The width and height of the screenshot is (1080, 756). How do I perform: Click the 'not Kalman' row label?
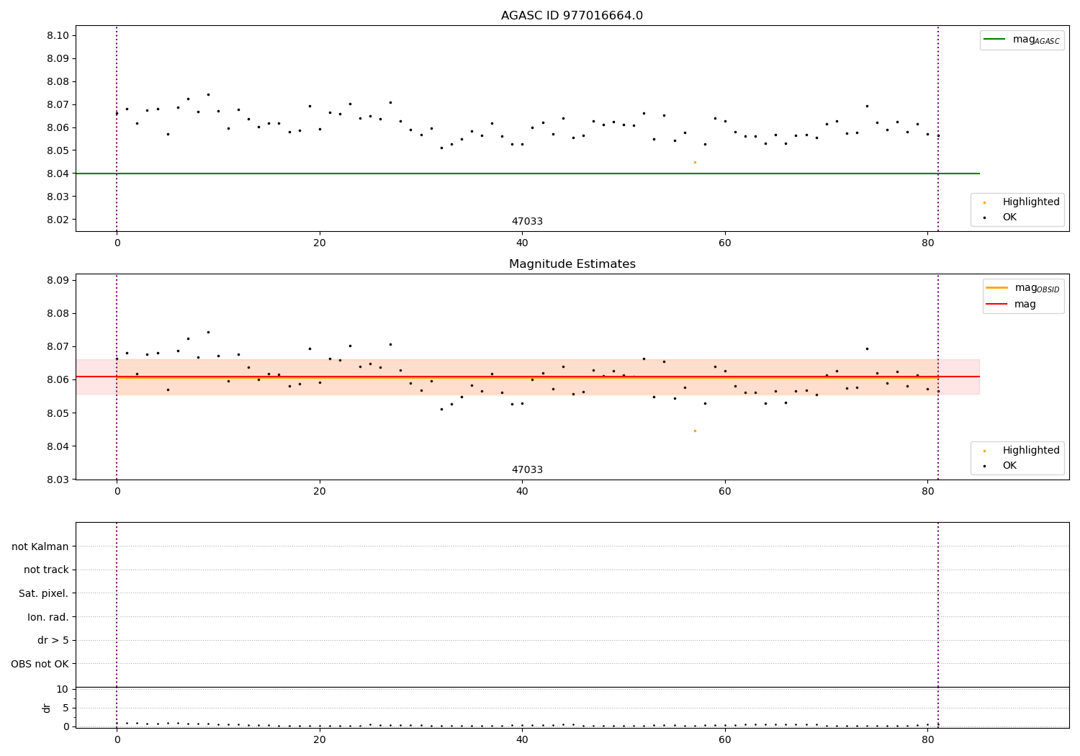pyautogui.click(x=40, y=546)
